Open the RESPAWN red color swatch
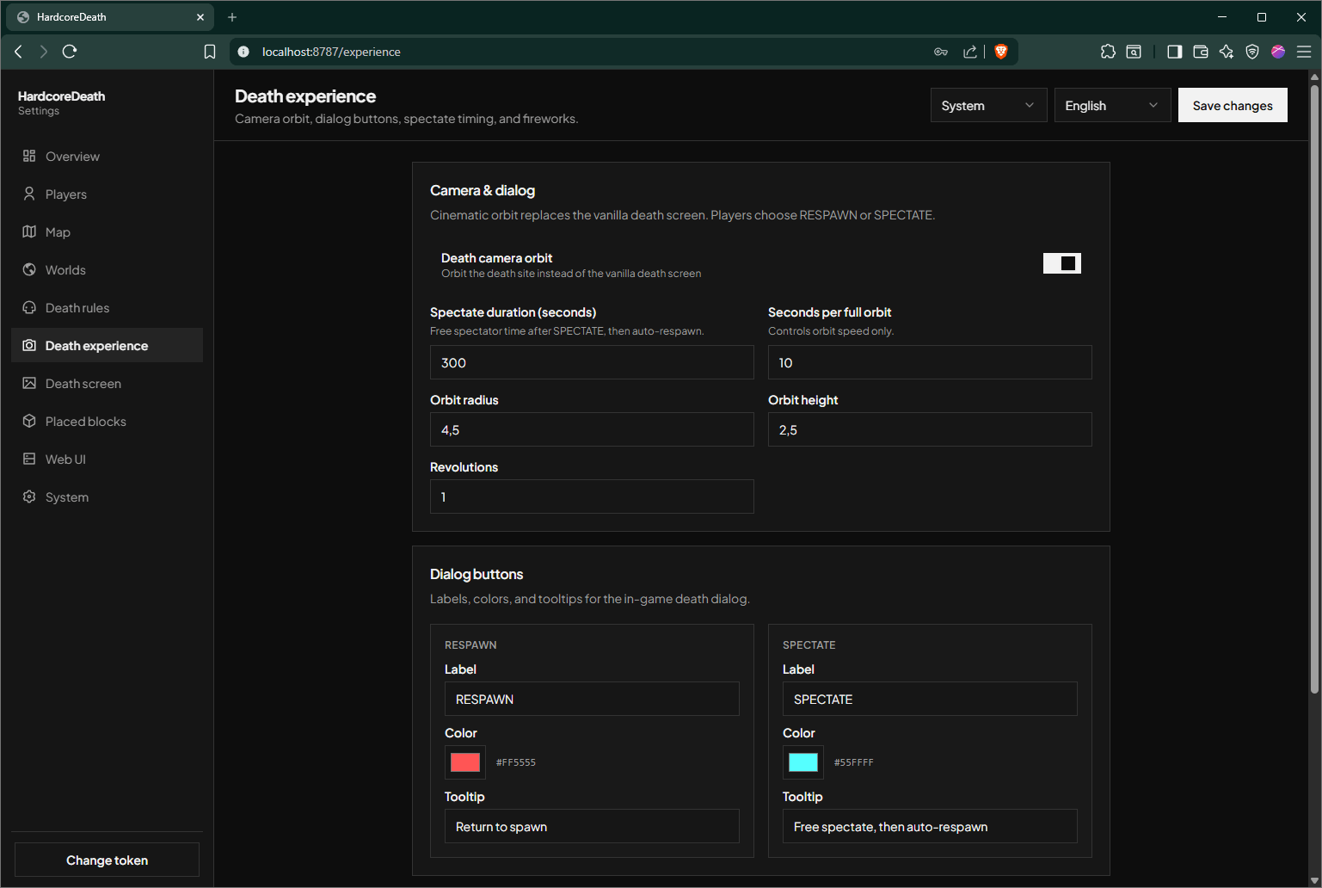Viewport: 1322px width, 888px height. pyautogui.click(x=465, y=762)
